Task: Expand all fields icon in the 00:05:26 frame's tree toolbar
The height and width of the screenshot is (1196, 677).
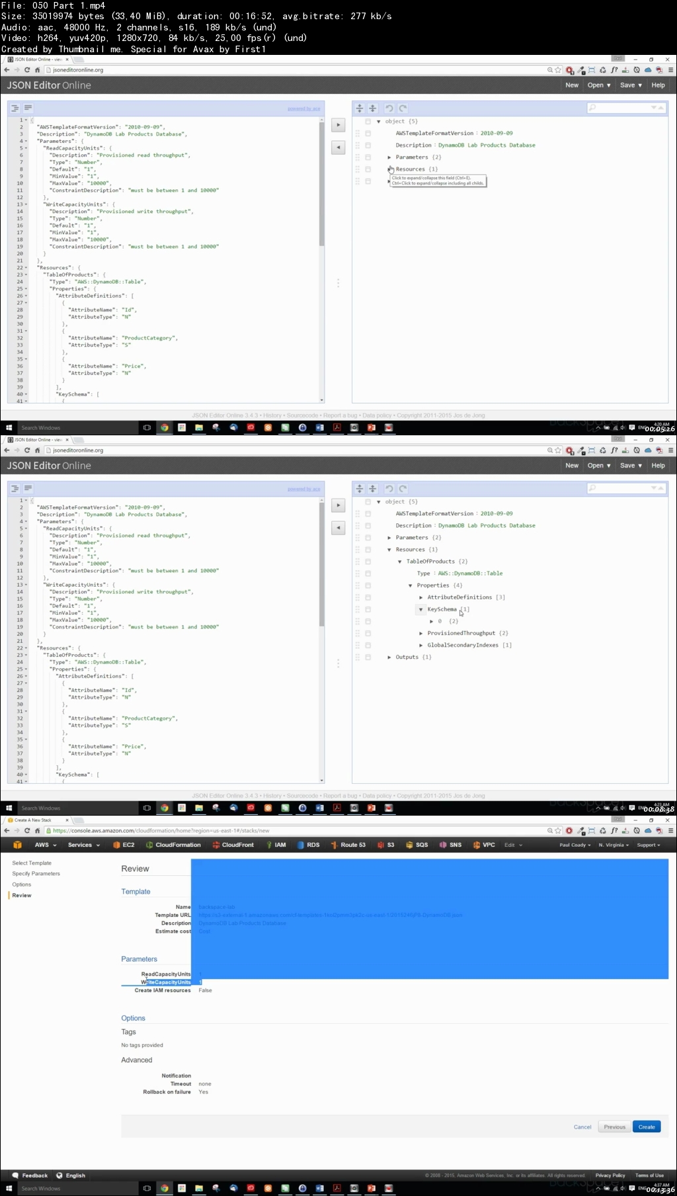Action: [360, 108]
